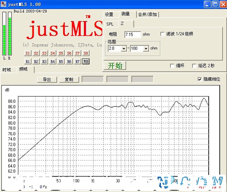Click the 100 Hz axis label

76,181
